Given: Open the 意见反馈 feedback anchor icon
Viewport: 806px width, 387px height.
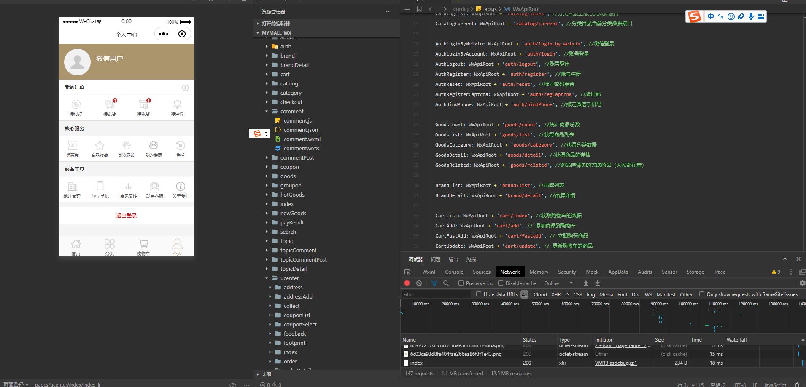Looking at the screenshot, I should pos(129,187).
